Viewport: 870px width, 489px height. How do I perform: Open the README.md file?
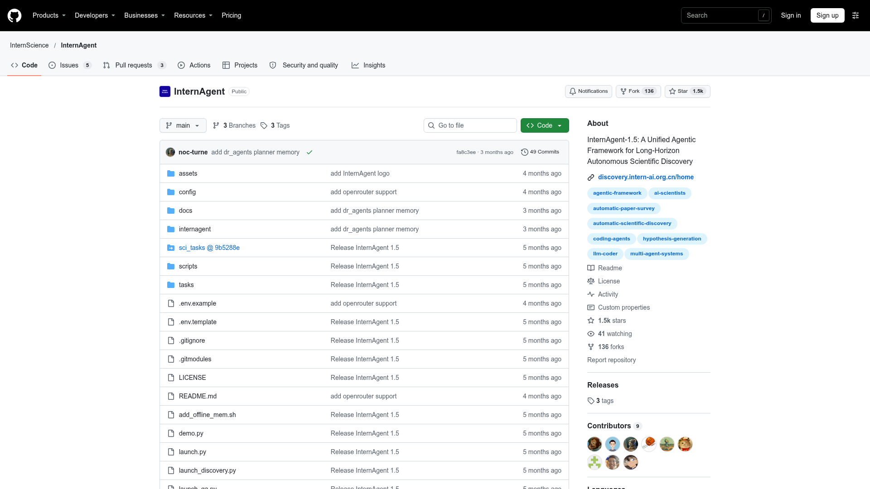(198, 396)
